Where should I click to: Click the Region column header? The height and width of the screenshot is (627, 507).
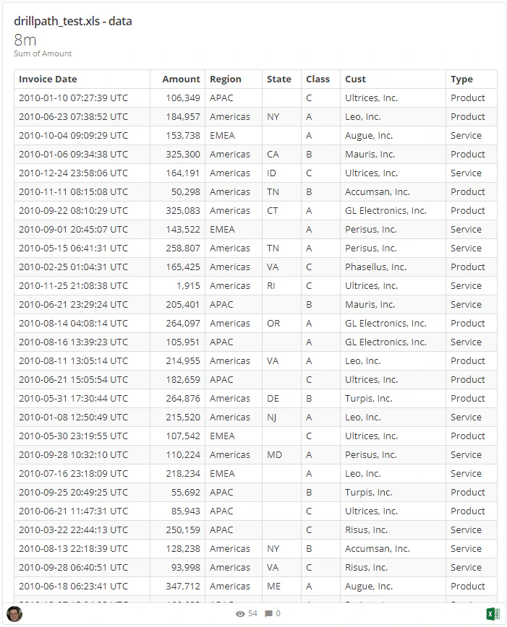pos(226,79)
